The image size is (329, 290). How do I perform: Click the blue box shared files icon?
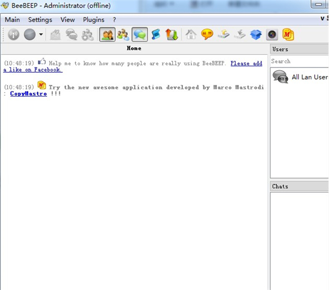tap(256, 35)
